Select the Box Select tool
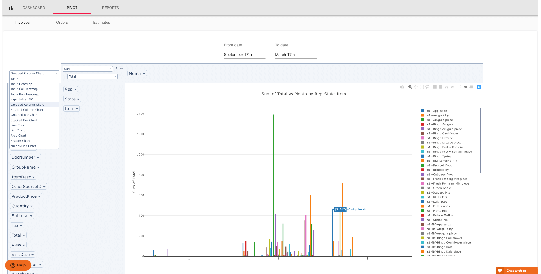This screenshot has height=274, width=541. [422, 87]
